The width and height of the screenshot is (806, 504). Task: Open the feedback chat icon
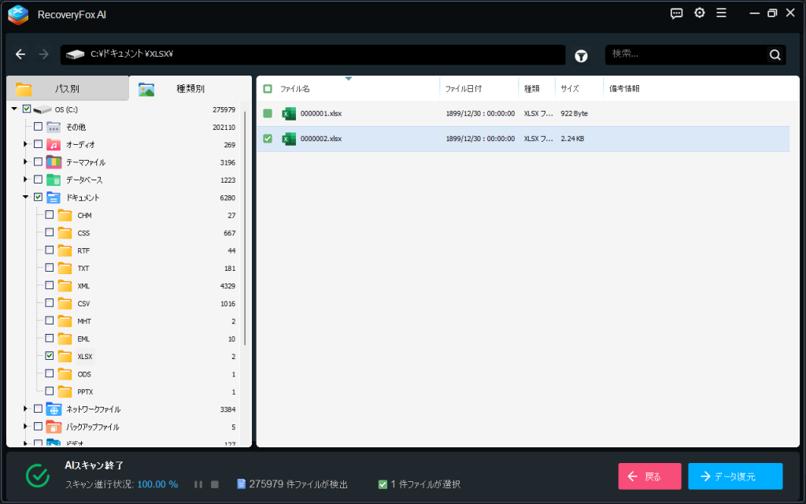[x=676, y=13]
